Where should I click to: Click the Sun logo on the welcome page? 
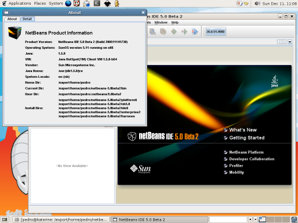pyautogui.click(x=140, y=169)
